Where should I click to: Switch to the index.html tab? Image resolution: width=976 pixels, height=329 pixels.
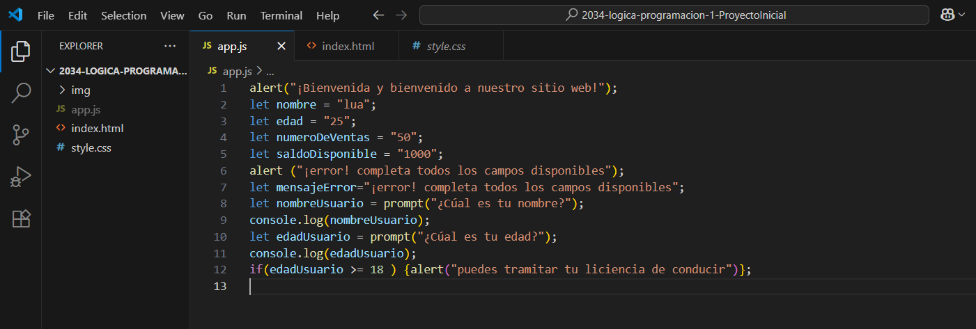coord(347,46)
